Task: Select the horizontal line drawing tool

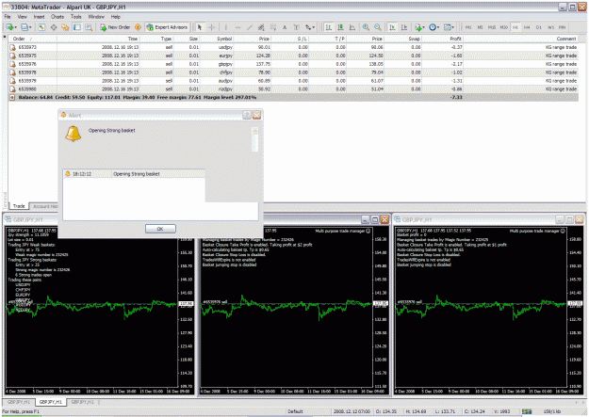Action: [x=237, y=27]
